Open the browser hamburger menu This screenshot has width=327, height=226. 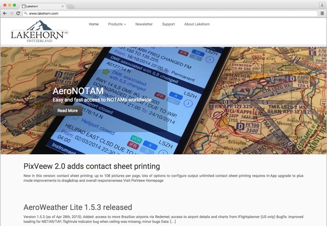(322, 13)
